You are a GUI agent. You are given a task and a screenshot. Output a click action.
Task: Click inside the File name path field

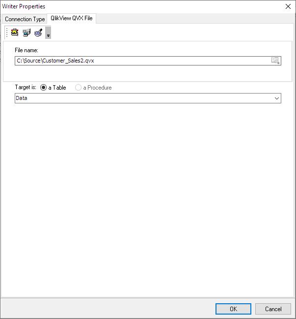[142, 61]
